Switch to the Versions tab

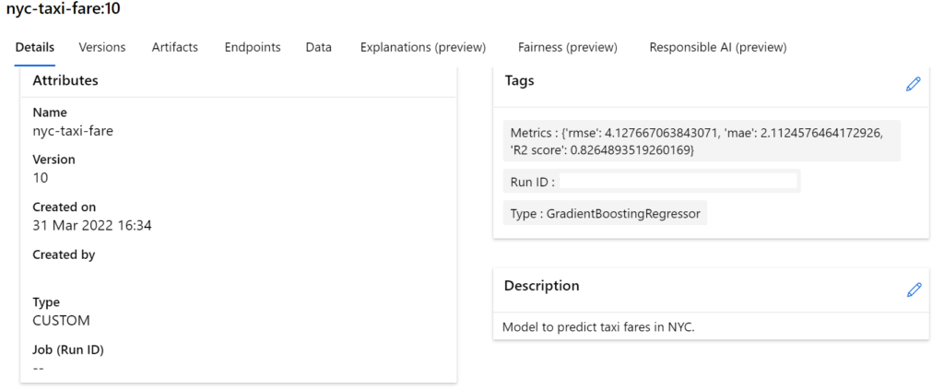(102, 48)
